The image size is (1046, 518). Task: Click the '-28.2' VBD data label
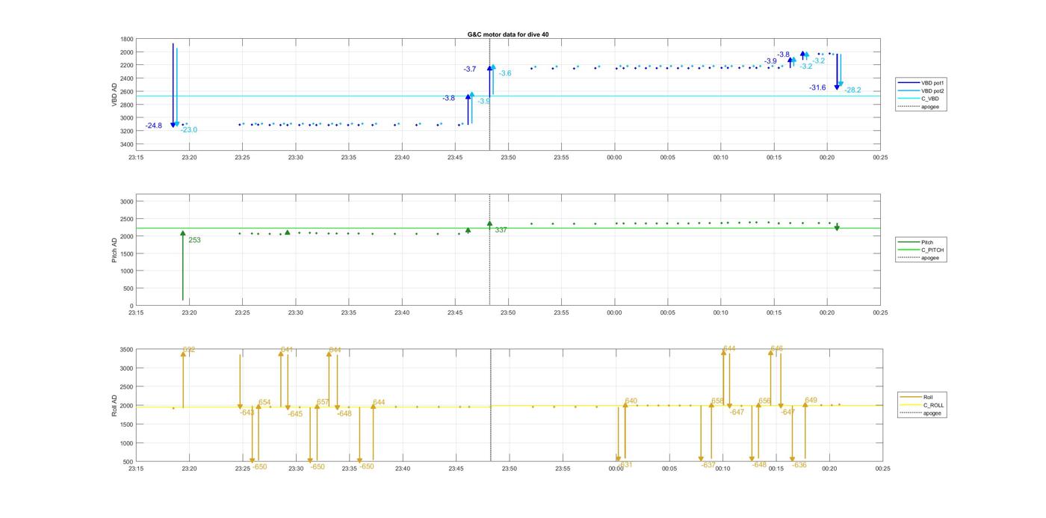[x=852, y=90]
